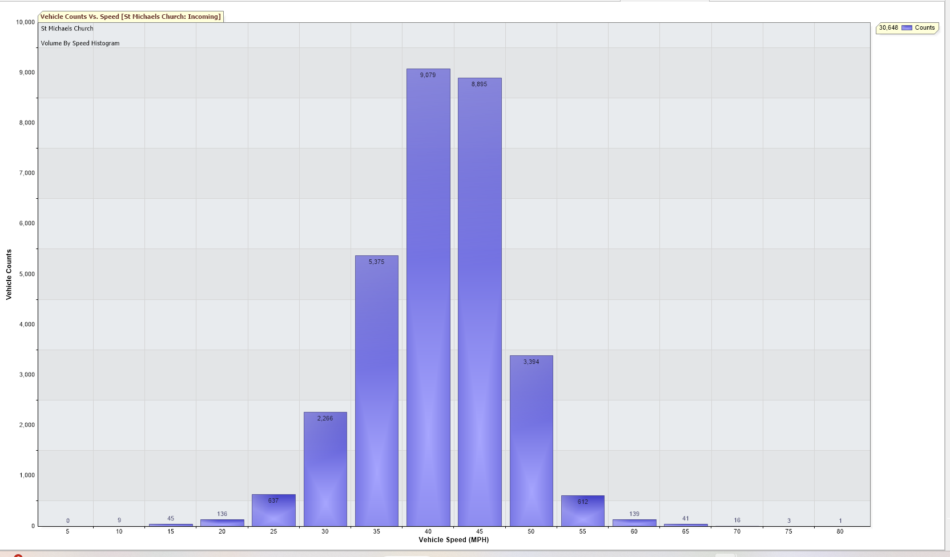Click the chart title tab label
The image size is (950, 557).
[x=130, y=17]
